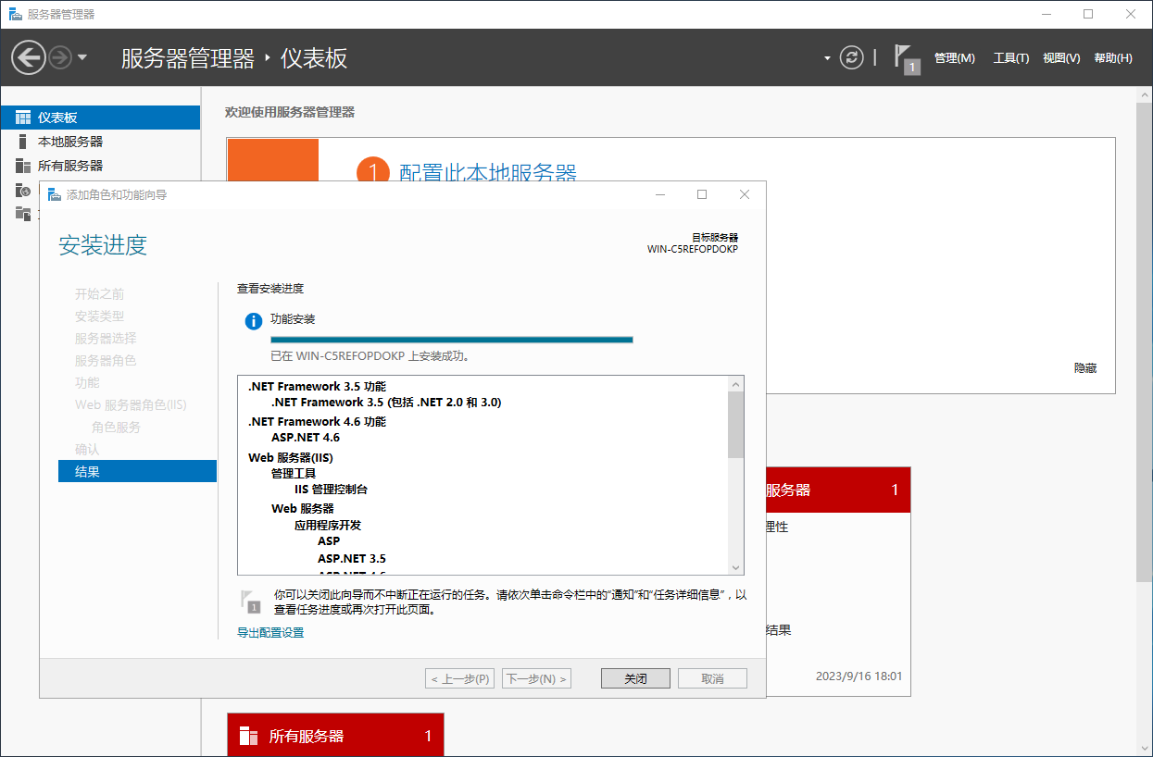
Task: Click the back navigation arrow
Action: coord(28,58)
